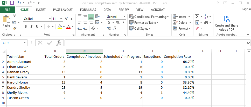This screenshot has width=251, height=107.
Task: Activate the Format Painter brush
Action: 15,28
